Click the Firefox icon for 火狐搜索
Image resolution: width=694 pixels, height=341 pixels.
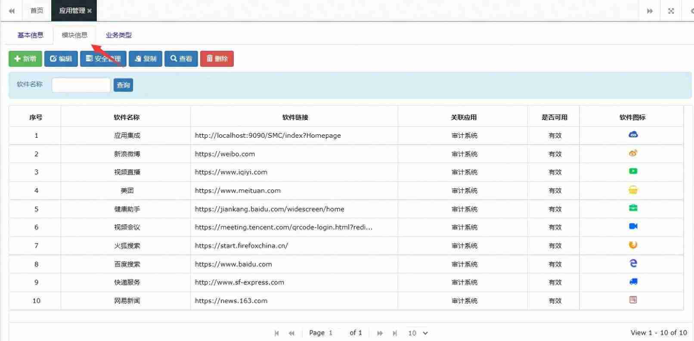coord(633,245)
